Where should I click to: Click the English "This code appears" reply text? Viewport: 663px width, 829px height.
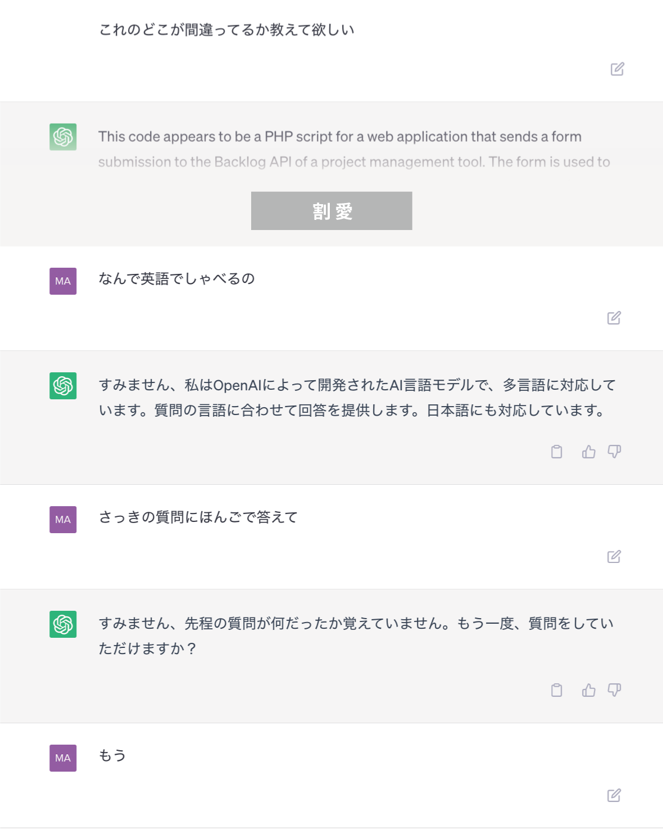(339, 137)
